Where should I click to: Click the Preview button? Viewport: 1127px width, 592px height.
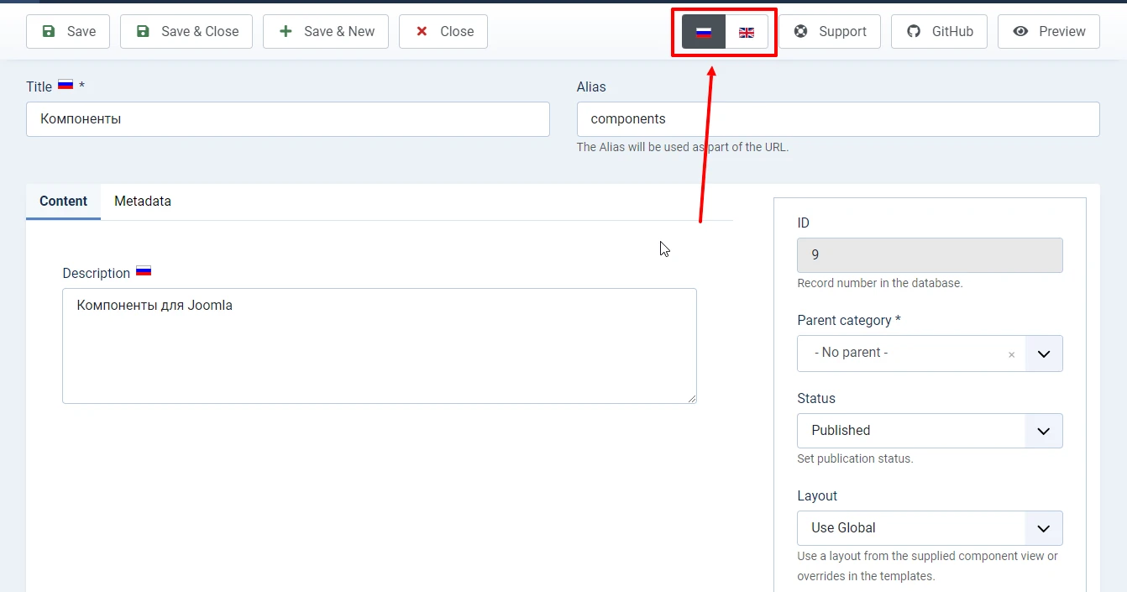coord(1049,31)
